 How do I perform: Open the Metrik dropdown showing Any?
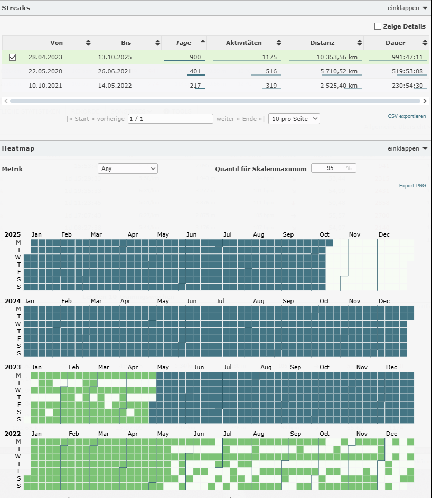[x=128, y=168]
